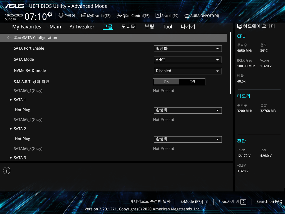Click the hotkey question mark box icon
The image size is (285, 214).
click(243, 202)
